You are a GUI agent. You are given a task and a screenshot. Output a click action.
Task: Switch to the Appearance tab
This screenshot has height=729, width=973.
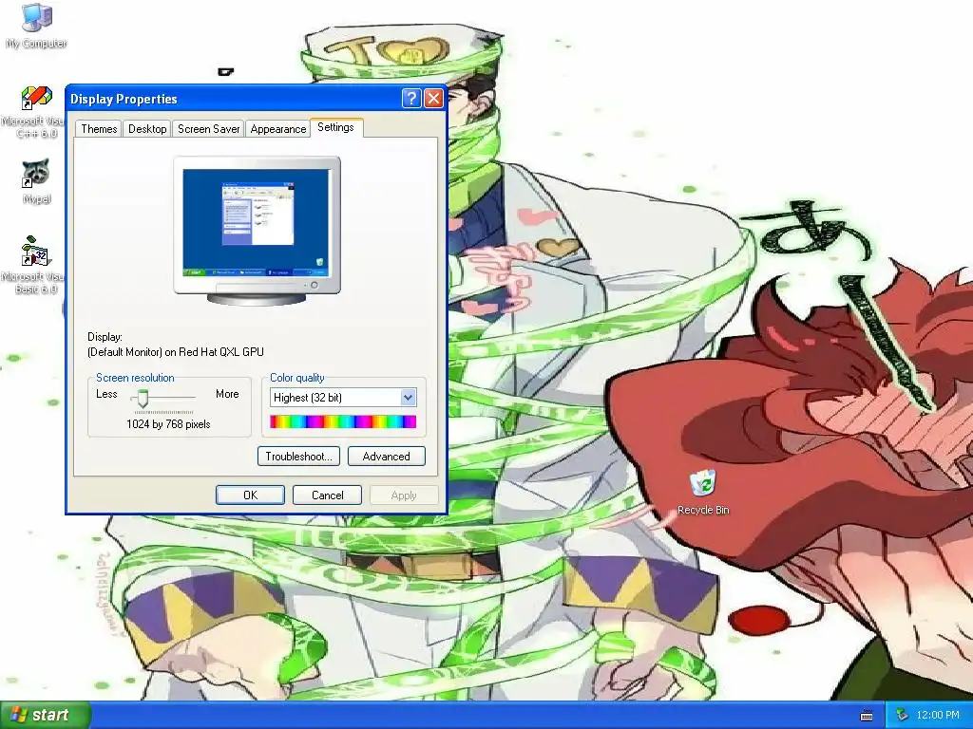(x=278, y=129)
